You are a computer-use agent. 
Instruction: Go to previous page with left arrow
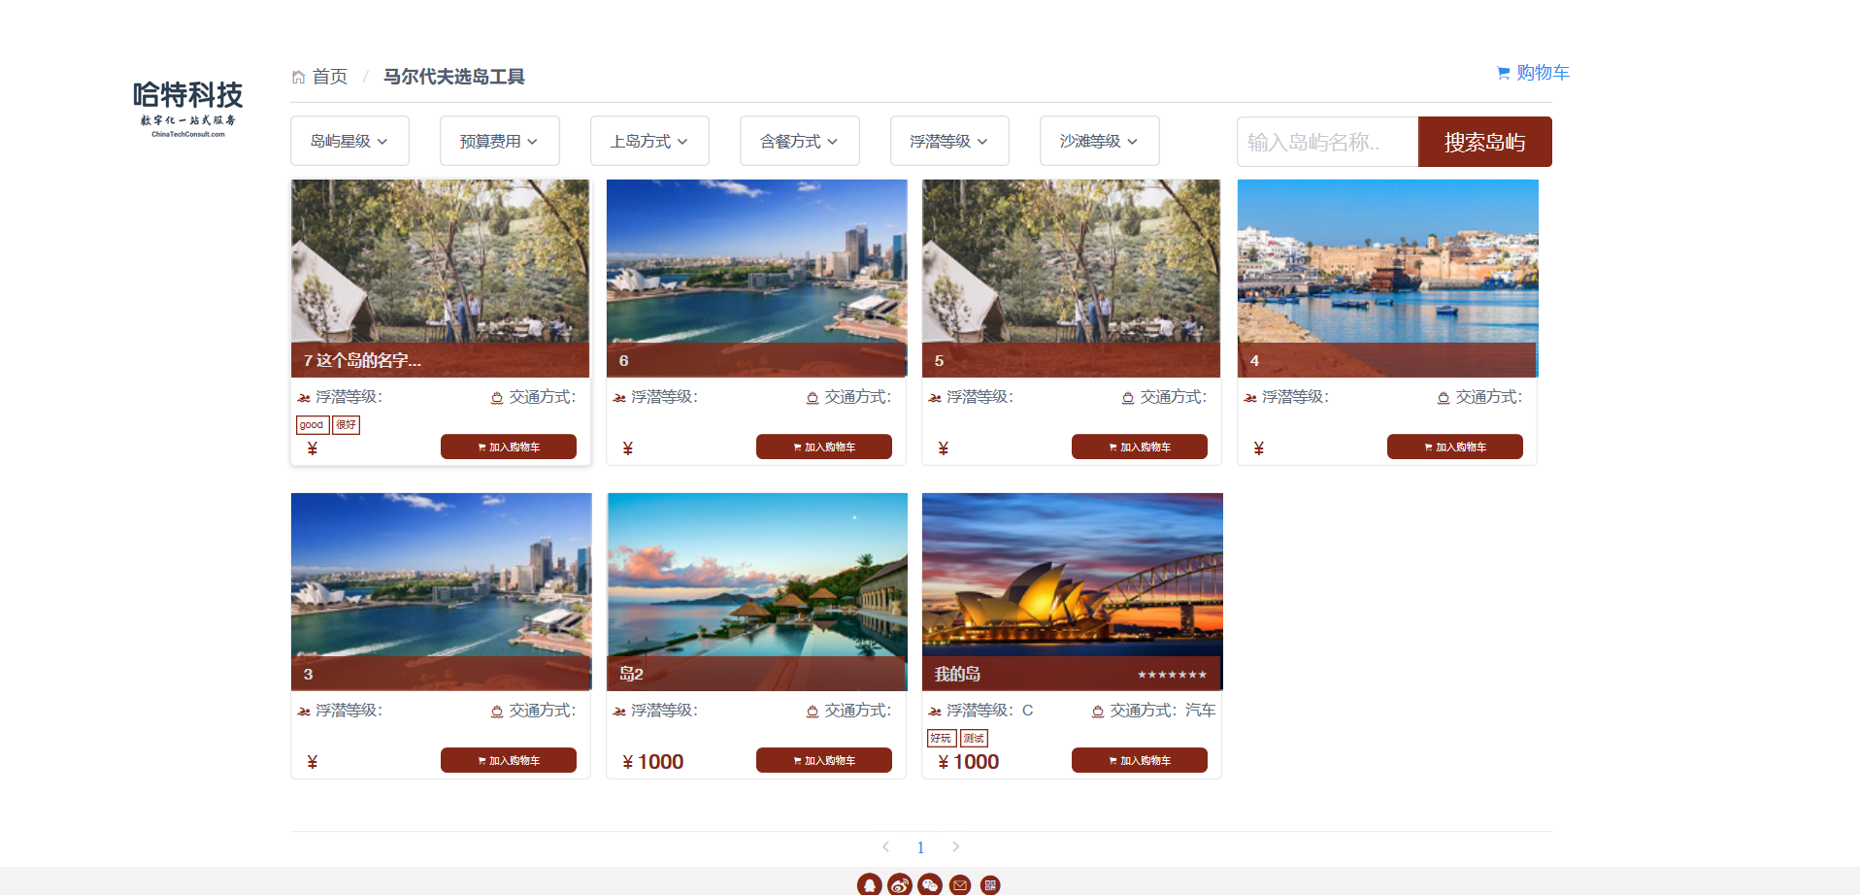[x=885, y=846]
